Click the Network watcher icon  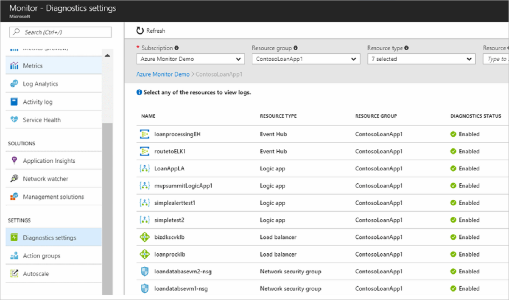point(14,179)
